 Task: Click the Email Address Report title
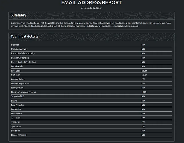pyautogui.click(x=91, y=3)
